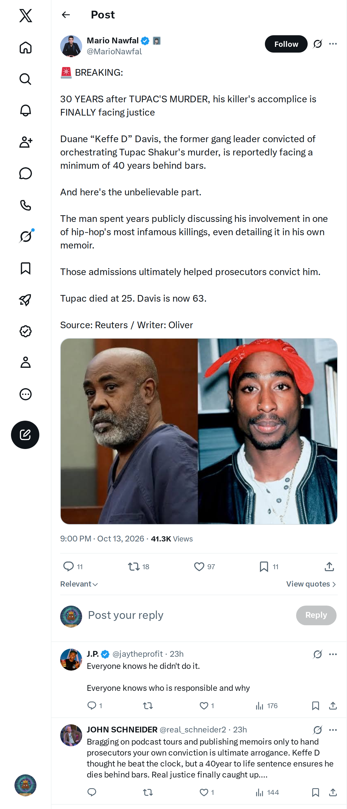Open Grok icon in sidebar
Screen dimensions: 347x809
(x=25, y=236)
